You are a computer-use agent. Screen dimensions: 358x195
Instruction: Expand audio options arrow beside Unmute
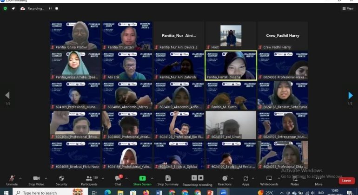tap(20, 178)
